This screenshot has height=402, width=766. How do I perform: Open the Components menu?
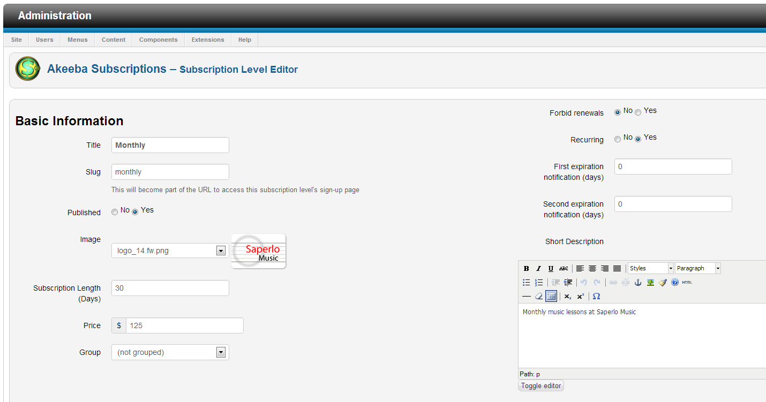pos(158,40)
